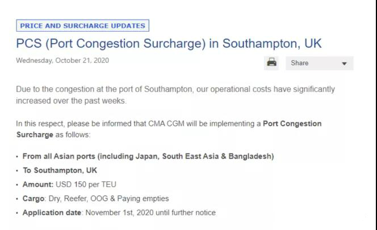Screen dimensions: 377x230
Task: Click the 'Dry, Reefer, OOG & Paying empties' text
Action: [108, 199]
